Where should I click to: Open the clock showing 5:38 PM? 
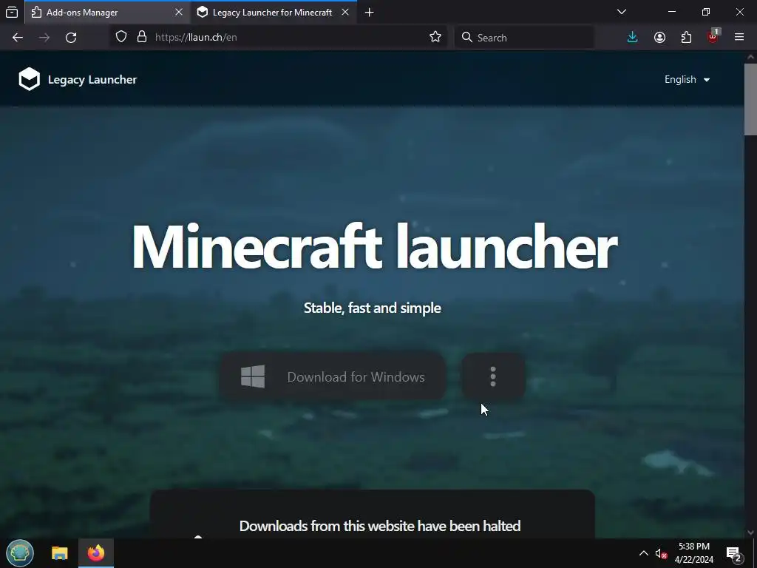click(x=693, y=553)
